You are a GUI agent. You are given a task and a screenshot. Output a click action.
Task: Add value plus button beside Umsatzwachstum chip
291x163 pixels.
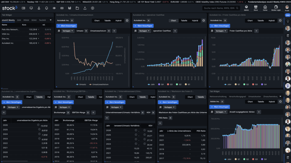tap(114, 31)
